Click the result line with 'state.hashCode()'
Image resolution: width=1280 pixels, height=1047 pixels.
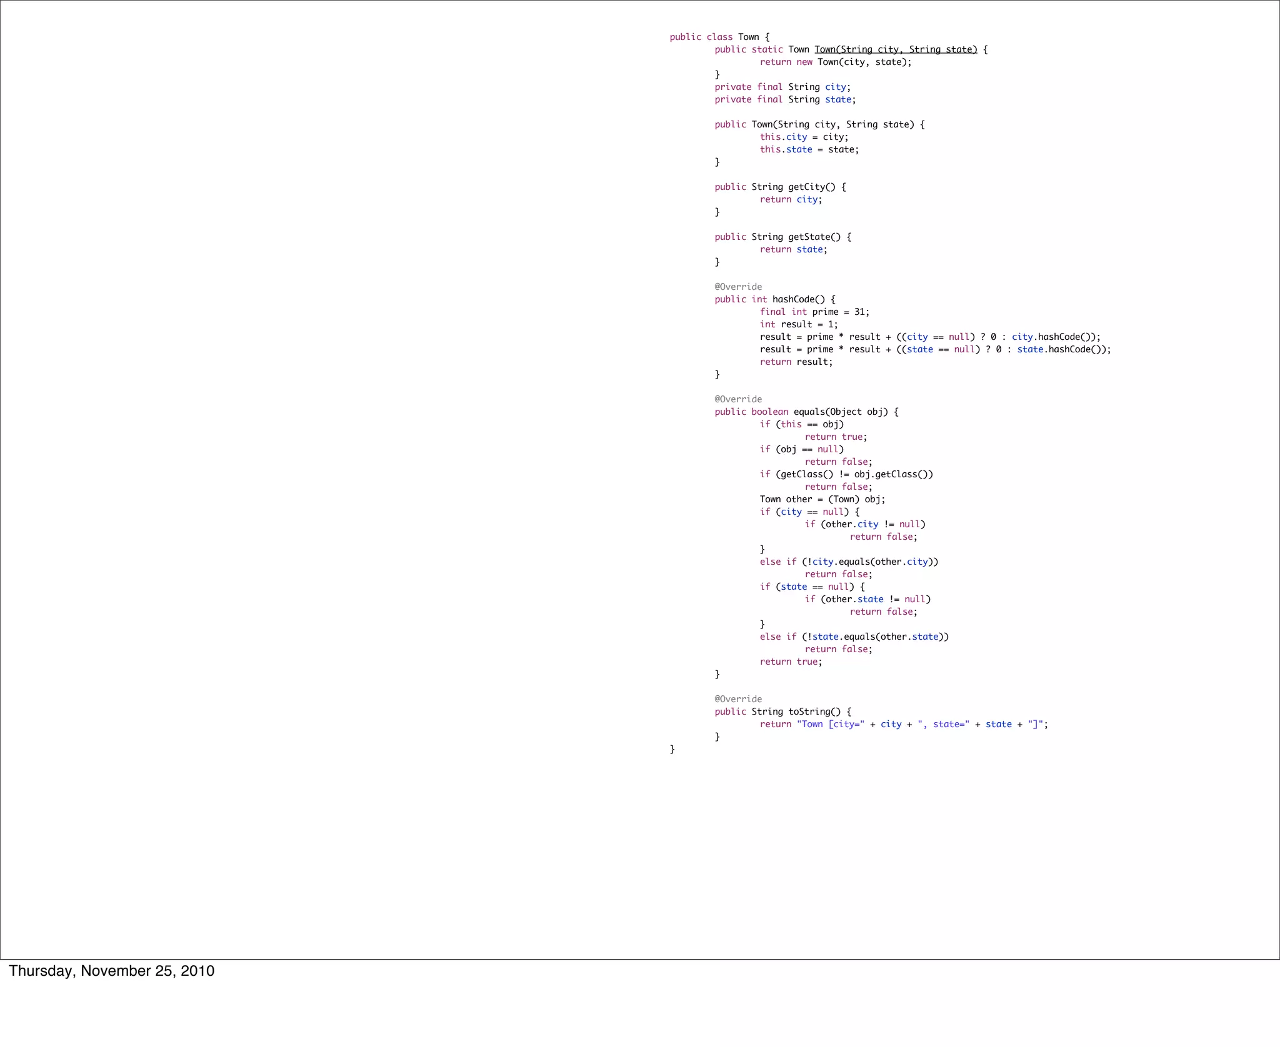point(936,350)
